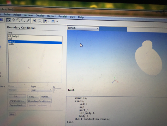Image resolution: width=167 pixels, height=126 pixels.
Task: Click 'int_body-b' in the console output
Action: point(87,113)
